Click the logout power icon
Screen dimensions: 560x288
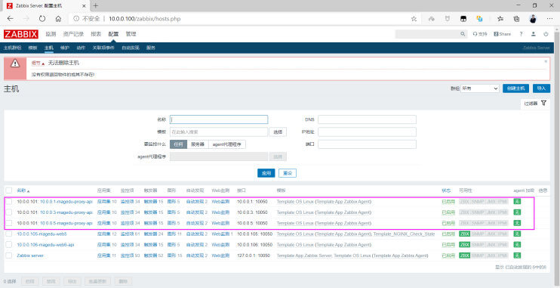click(546, 34)
